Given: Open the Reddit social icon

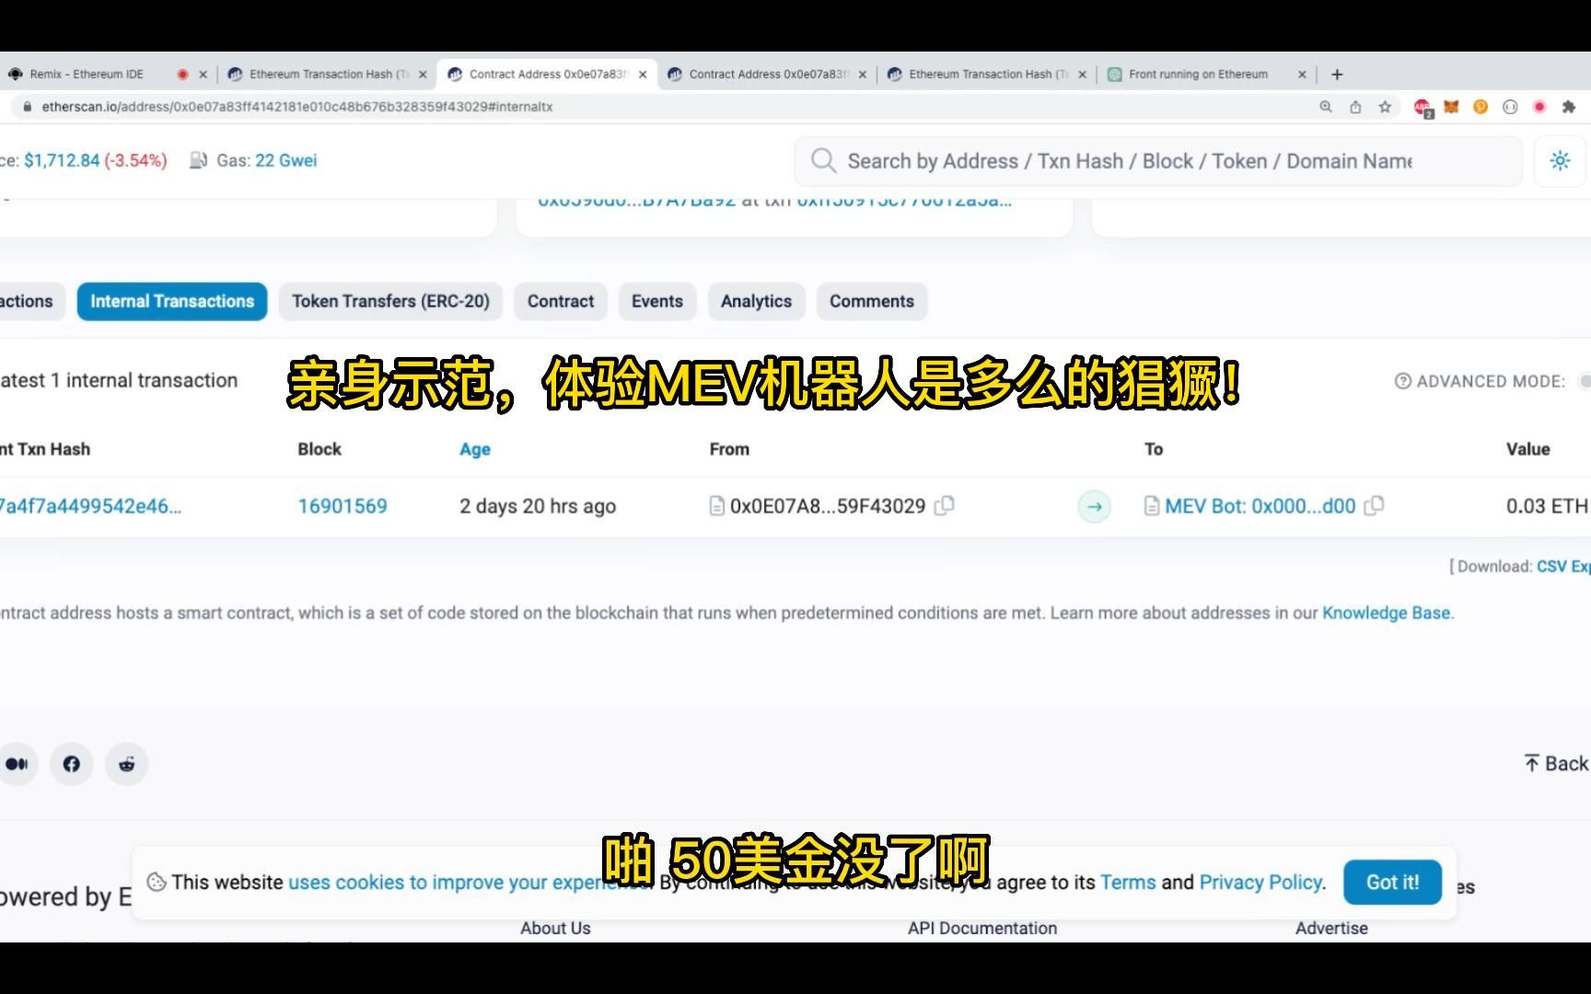Looking at the screenshot, I should (x=127, y=764).
